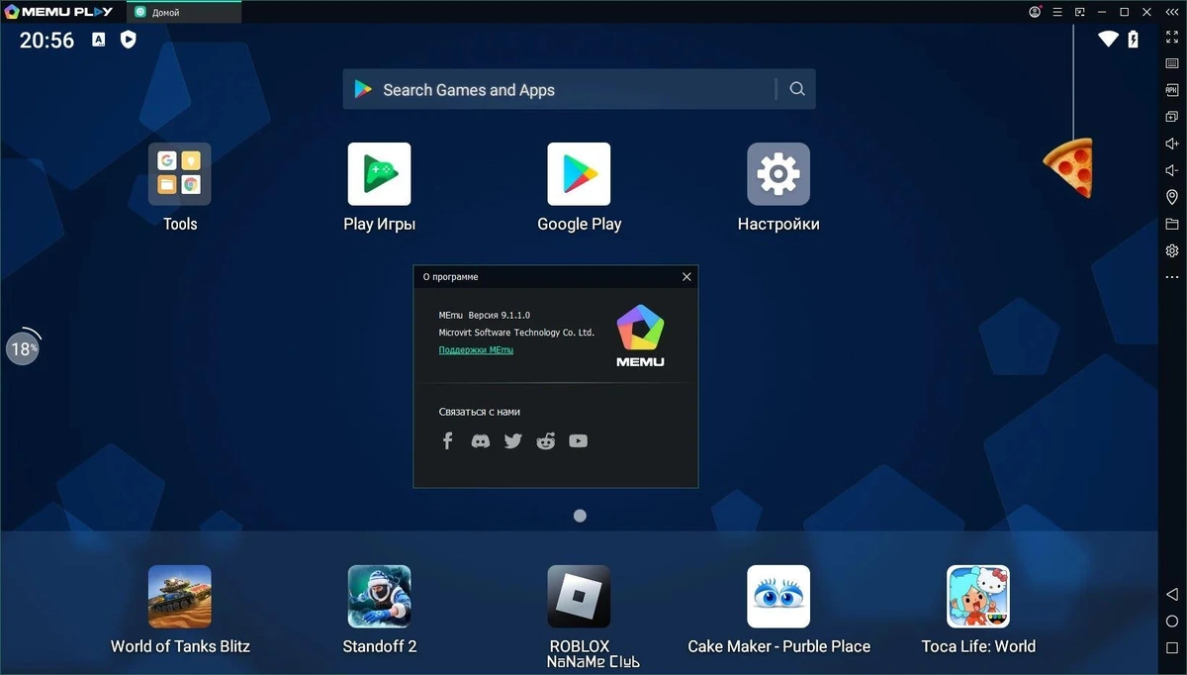This screenshot has width=1187, height=675.
Task: Decrease volume from the sidebar
Action: [1172, 170]
